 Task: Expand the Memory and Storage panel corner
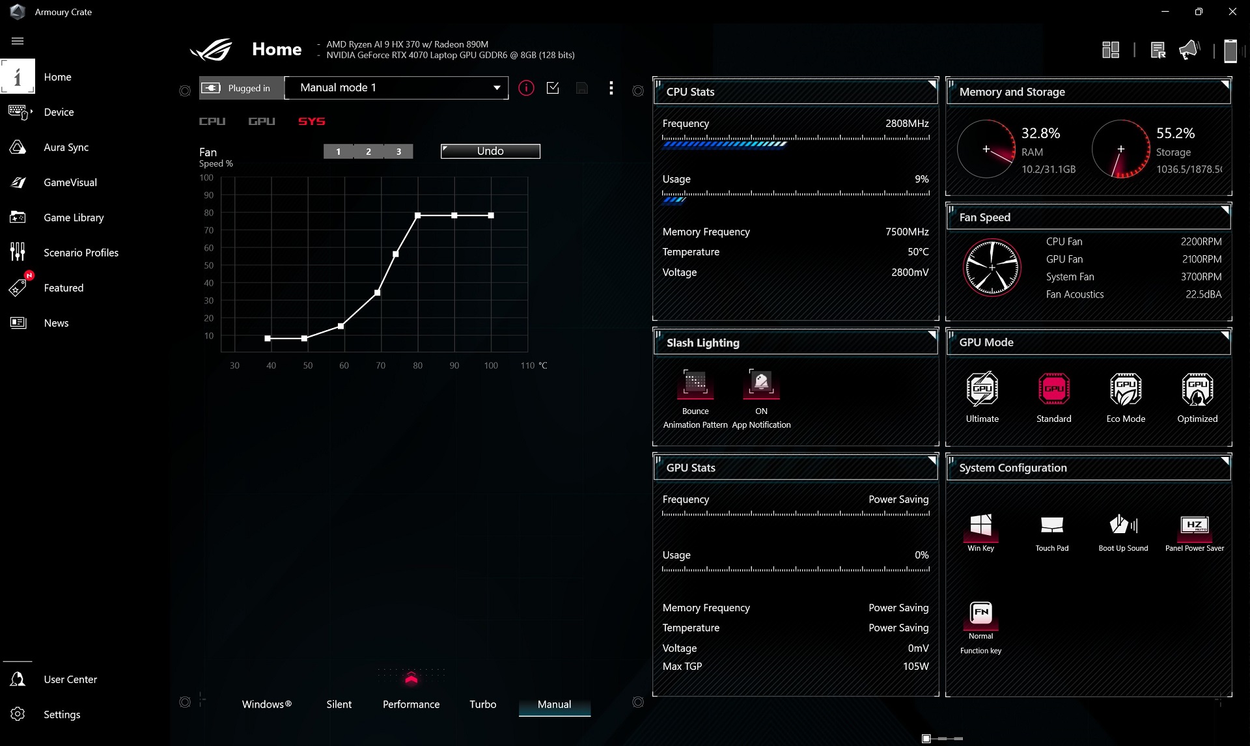[1225, 85]
